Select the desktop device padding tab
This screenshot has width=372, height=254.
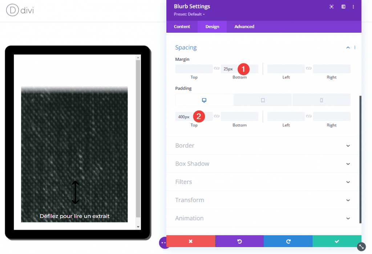point(204,100)
